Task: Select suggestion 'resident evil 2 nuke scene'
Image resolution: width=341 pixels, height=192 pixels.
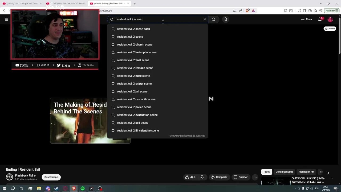Action: [157, 76]
